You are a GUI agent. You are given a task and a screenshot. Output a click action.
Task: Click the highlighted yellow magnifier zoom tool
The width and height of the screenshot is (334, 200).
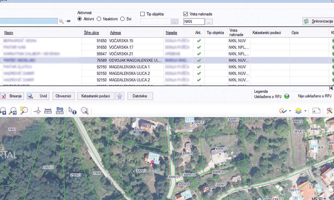[x=24, y=111]
